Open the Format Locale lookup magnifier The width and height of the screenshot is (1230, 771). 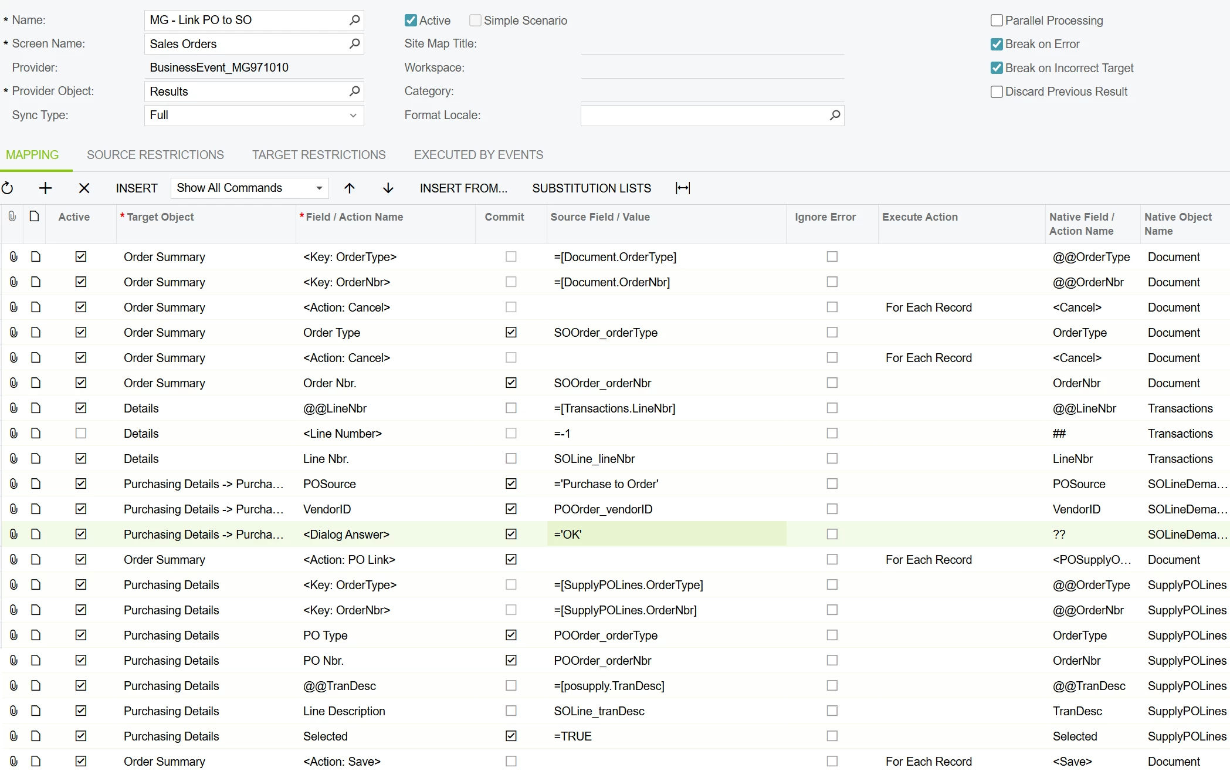[835, 116]
